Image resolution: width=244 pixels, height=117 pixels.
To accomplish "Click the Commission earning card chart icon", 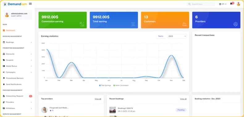I will [82, 24].
